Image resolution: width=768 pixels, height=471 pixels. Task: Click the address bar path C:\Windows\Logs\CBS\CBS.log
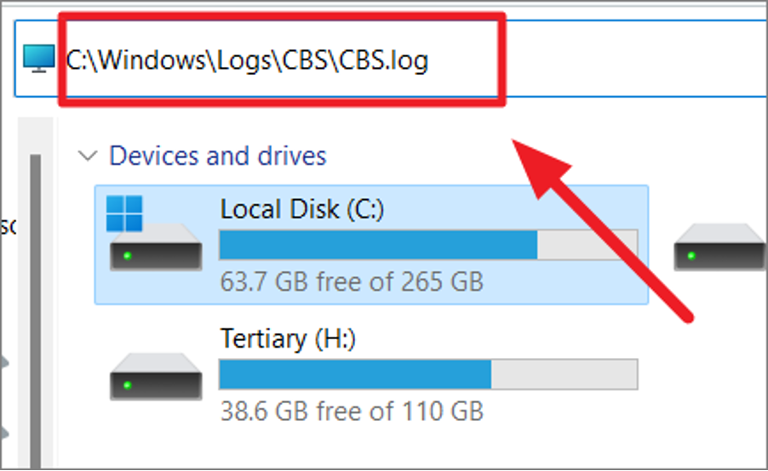247,60
